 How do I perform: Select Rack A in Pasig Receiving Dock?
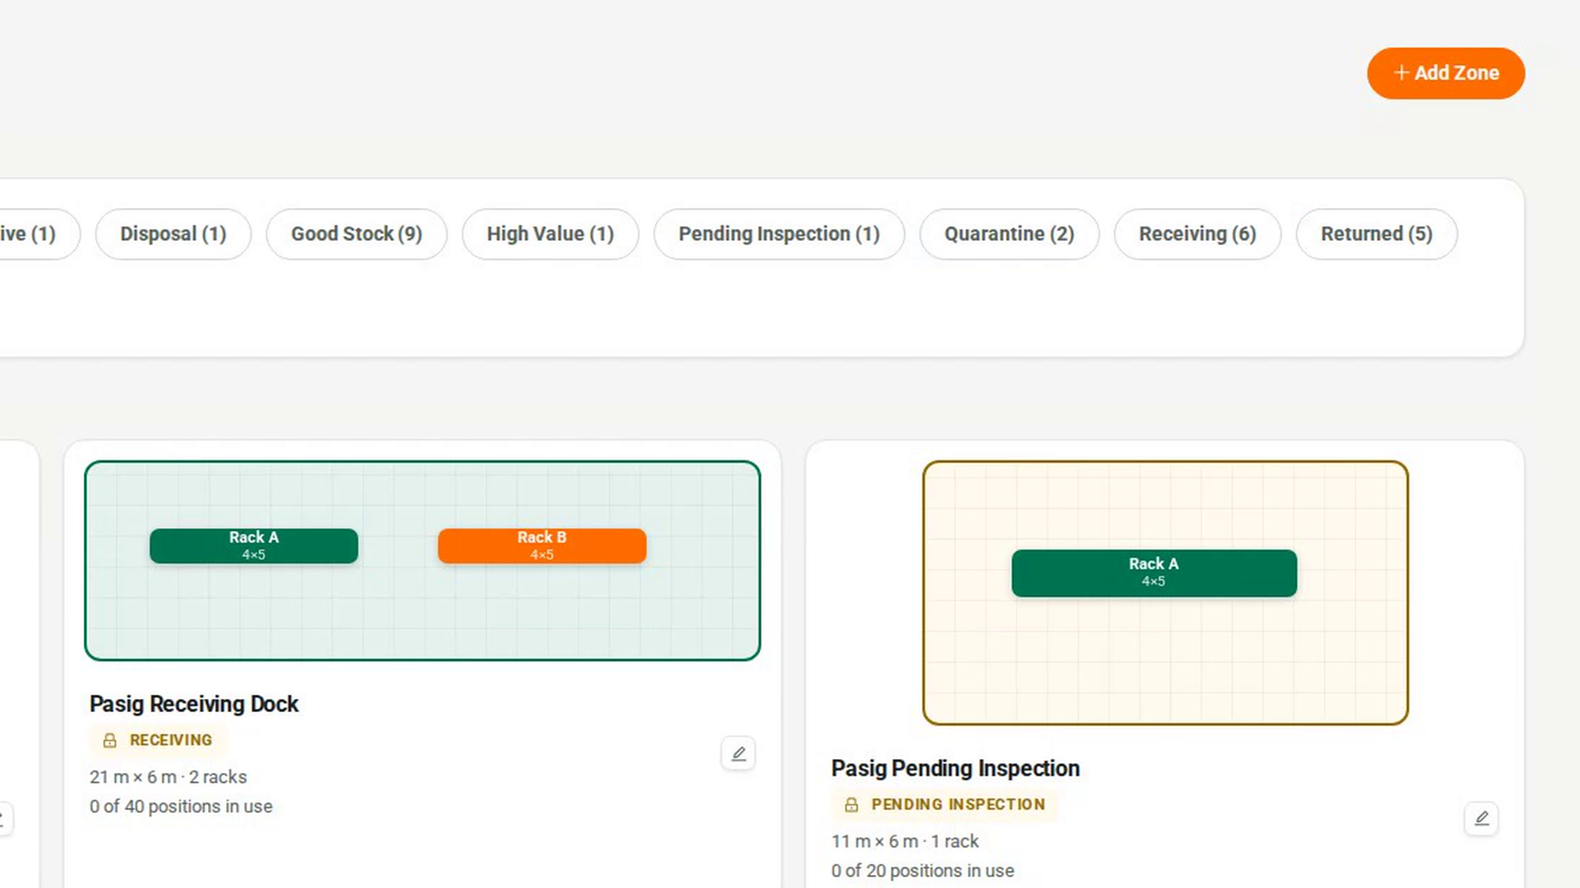[x=253, y=546]
